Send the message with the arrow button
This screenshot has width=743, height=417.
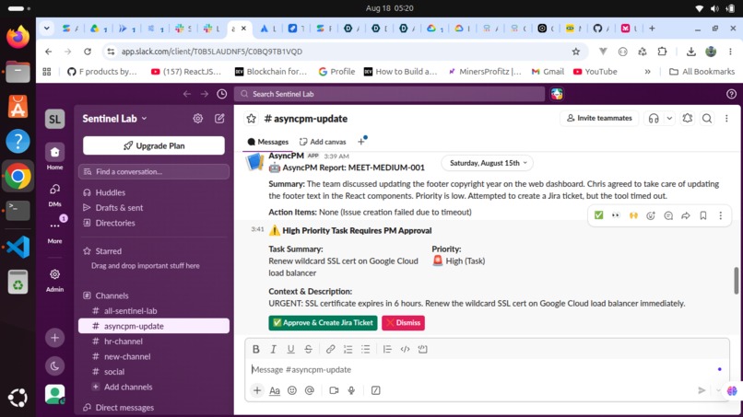tap(702, 390)
